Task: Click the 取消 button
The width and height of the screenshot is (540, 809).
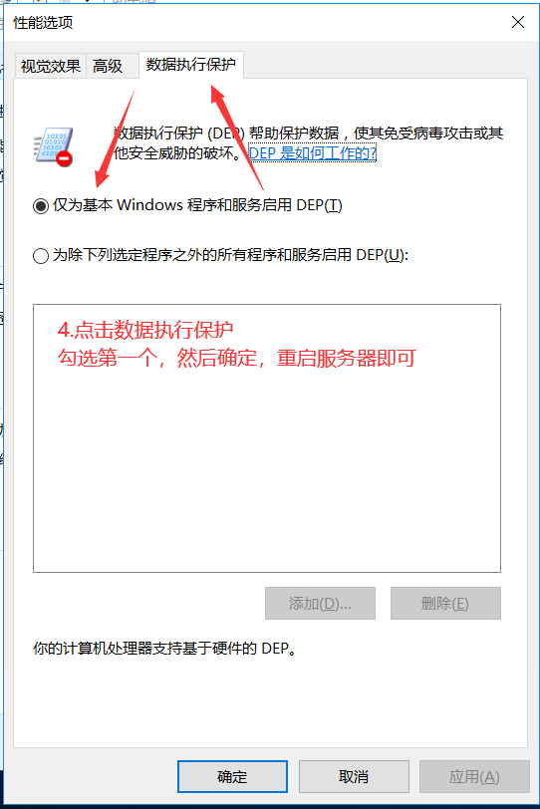Action: pos(354,776)
